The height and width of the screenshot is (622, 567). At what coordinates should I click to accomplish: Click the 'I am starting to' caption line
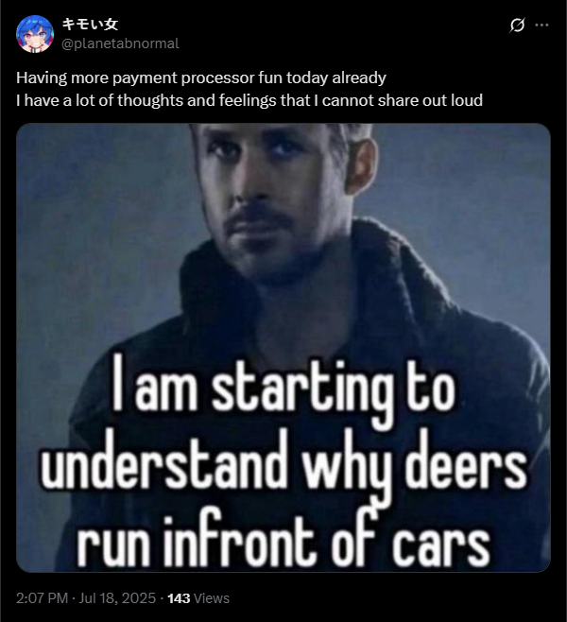click(x=283, y=387)
